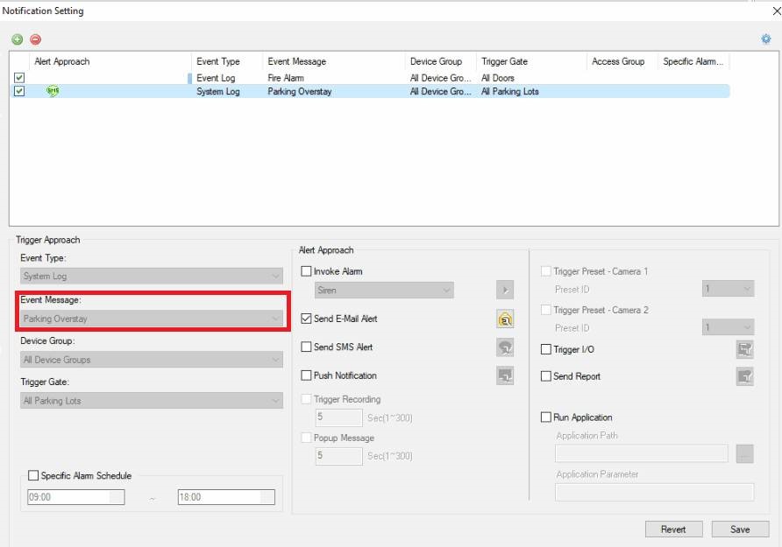The width and height of the screenshot is (782, 547).
Task: Click the Revert button
Action: [x=673, y=529]
